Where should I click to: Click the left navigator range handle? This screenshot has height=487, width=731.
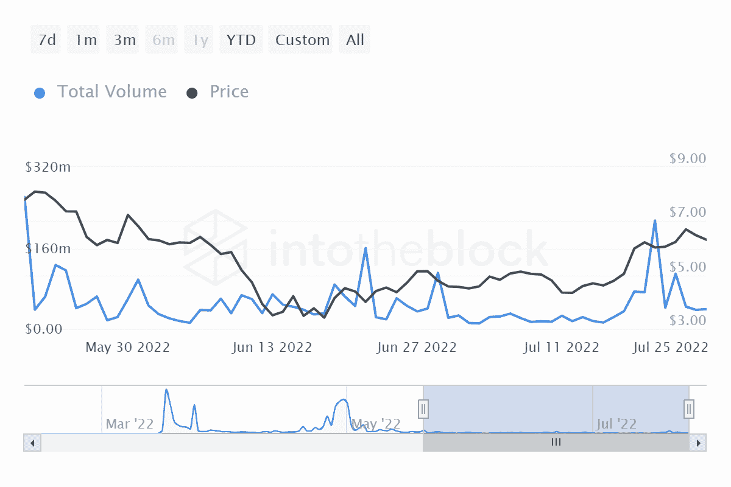click(x=423, y=408)
